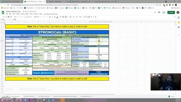Open the Present/meeting dropdown near Share
The height and width of the screenshot is (102, 181).
pos(164,12)
